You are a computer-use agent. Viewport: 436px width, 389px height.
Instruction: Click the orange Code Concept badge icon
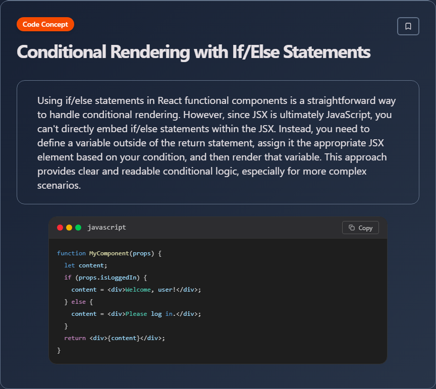[x=45, y=24]
